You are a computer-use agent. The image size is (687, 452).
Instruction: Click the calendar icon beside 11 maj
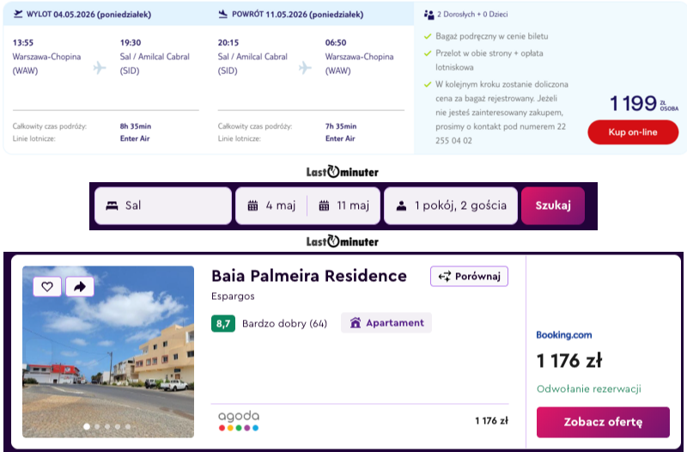(324, 206)
